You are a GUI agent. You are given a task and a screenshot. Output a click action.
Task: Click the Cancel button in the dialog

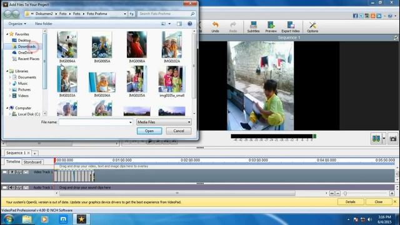coord(179,131)
